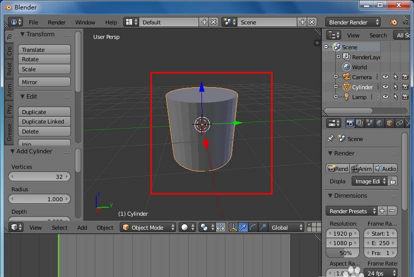The width and height of the screenshot is (414, 277).
Task: Click the Blender logo icon in header
Action: [x=394, y=22]
